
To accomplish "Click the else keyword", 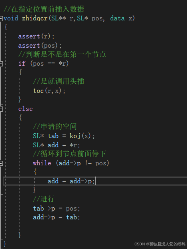I will tap(25, 109).
